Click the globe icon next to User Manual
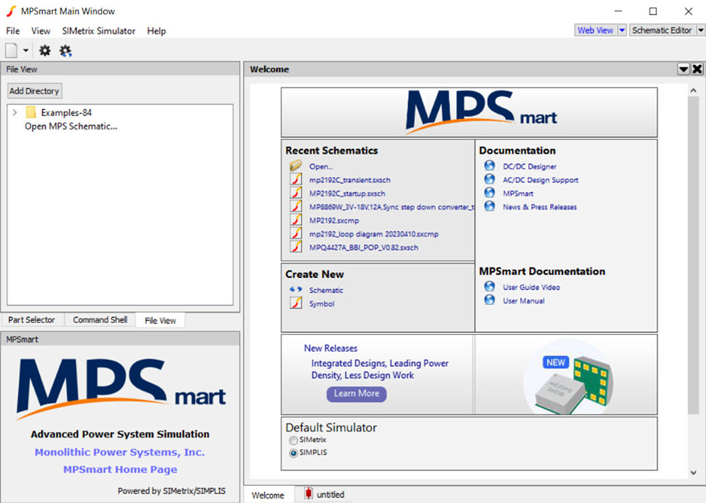The width and height of the screenshot is (706, 503). tap(489, 300)
